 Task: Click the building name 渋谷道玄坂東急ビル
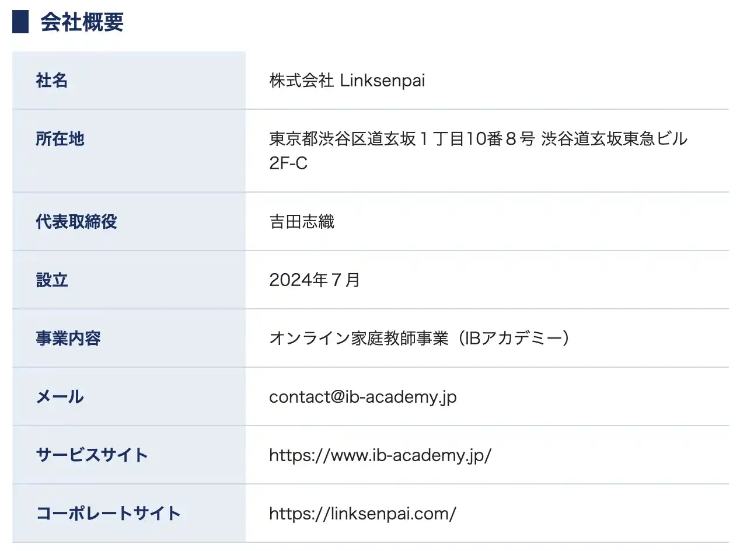tap(615, 139)
